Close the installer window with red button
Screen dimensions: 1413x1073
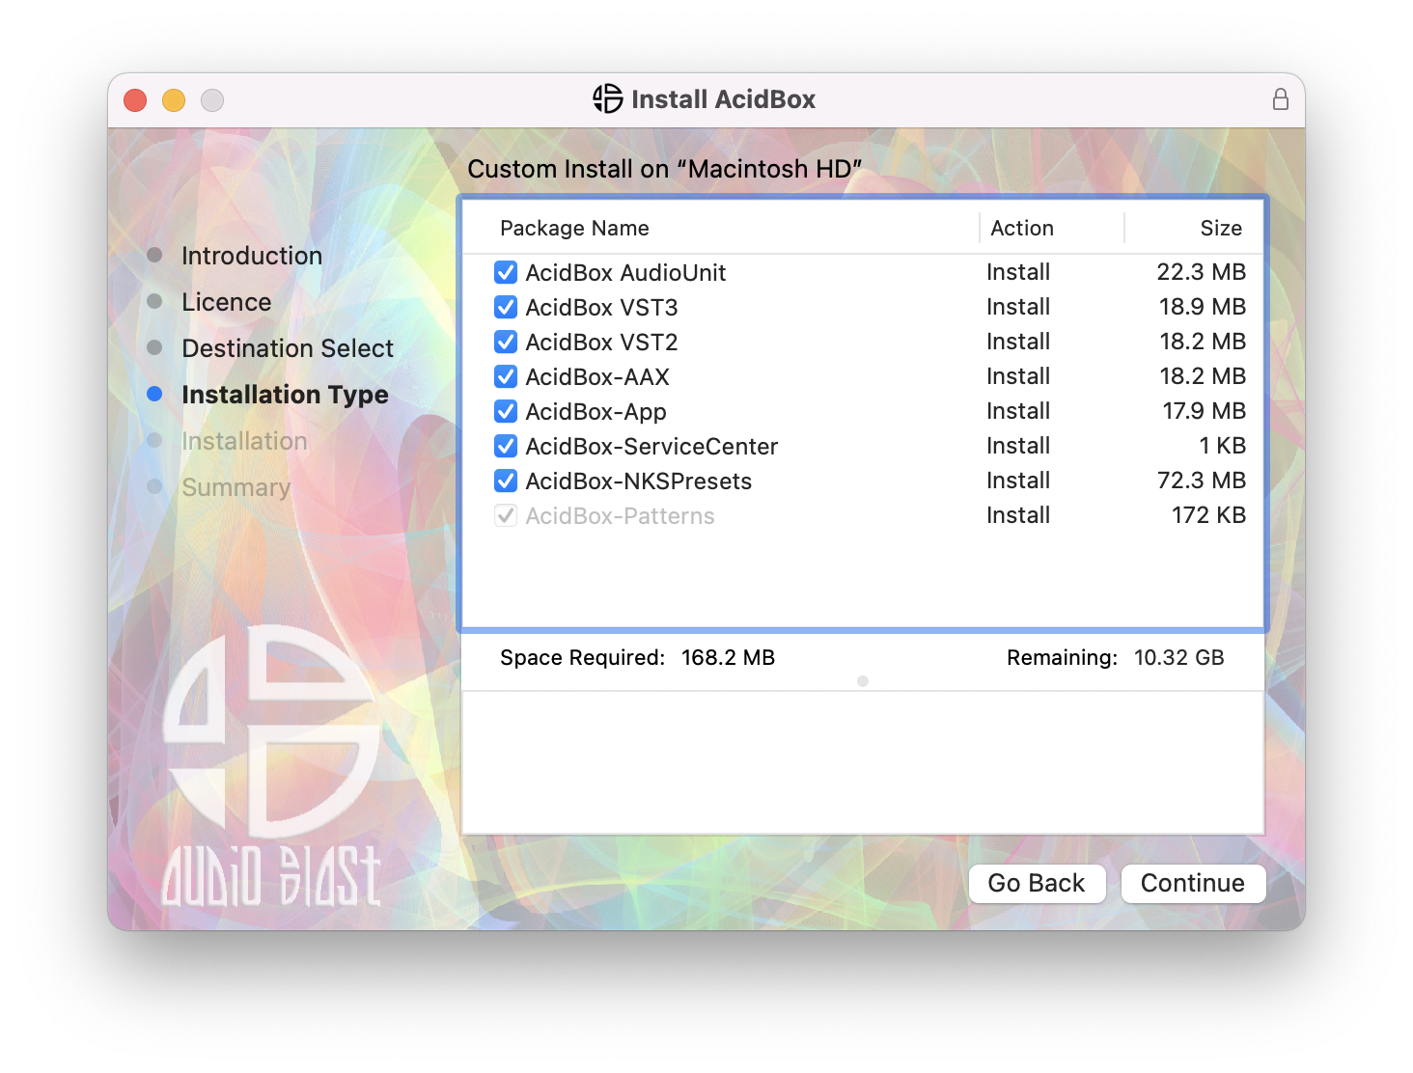(x=135, y=99)
